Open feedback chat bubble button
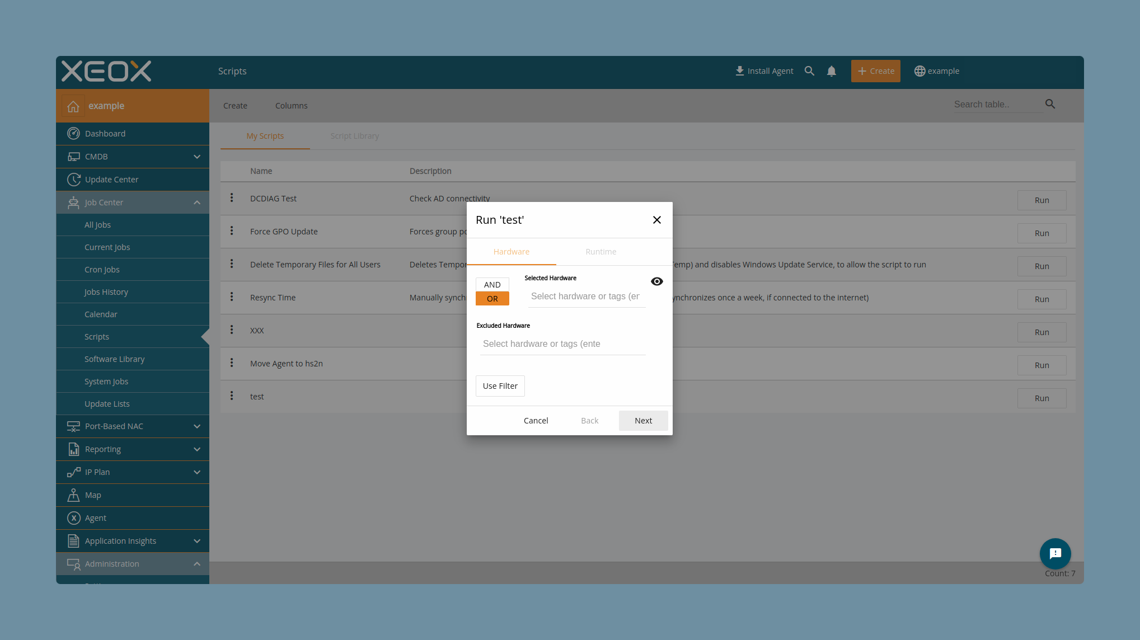This screenshot has width=1140, height=640. [1055, 554]
